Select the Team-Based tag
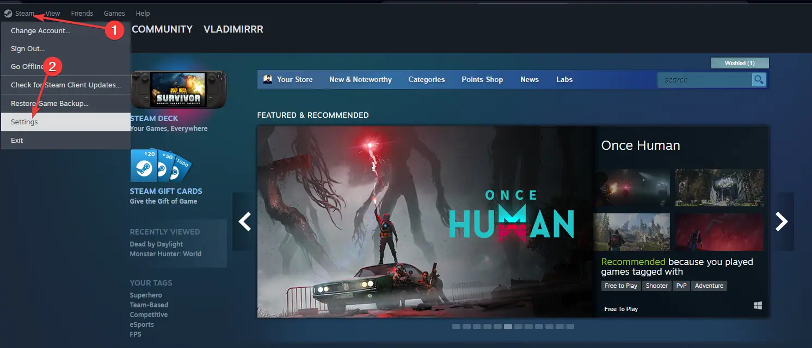This screenshot has width=812, height=348. coord(149,305)
